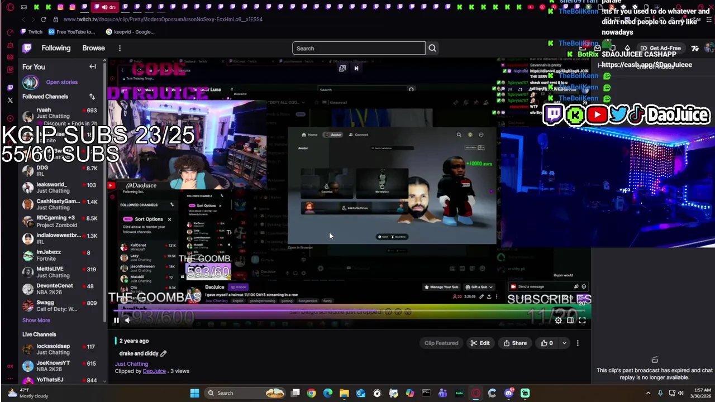Click the taskbar Search box
This screenshot has height=402, width=715.
[245, 393]
